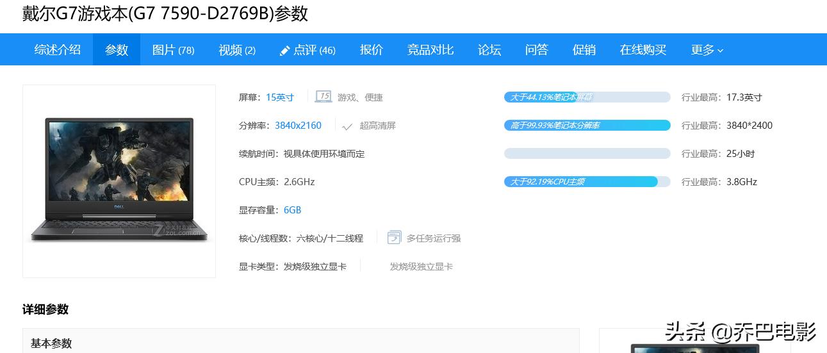The image size is (827, 353).
Task: Click the page title 戴尔G7游戏本参数
Action: [x=165, y=13]
